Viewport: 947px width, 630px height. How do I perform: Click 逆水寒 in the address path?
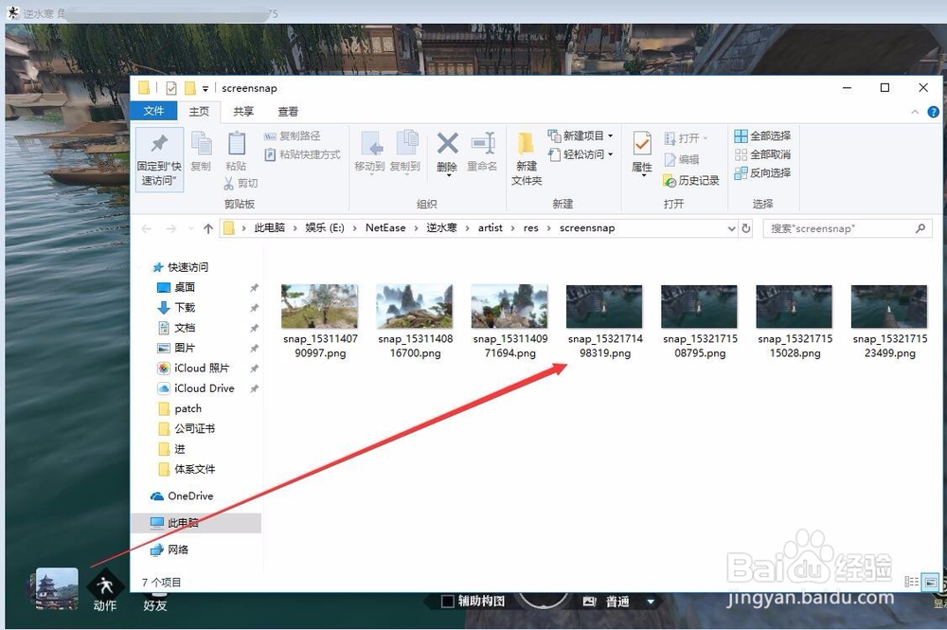(x=441, y=227)
